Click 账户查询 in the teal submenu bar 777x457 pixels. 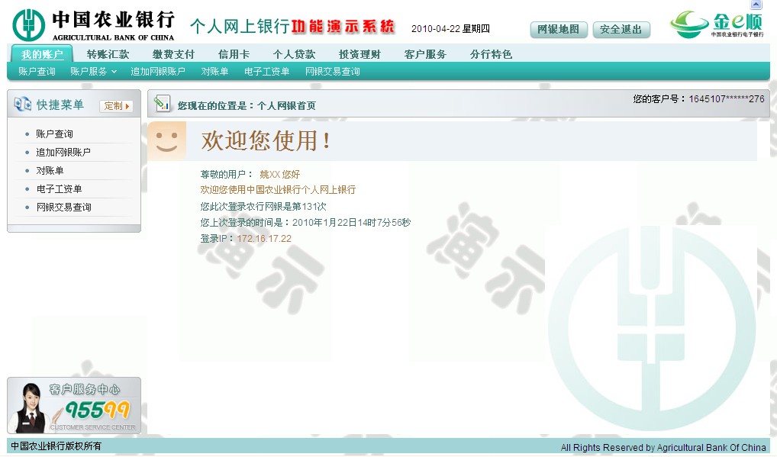[x=37, y=71]
